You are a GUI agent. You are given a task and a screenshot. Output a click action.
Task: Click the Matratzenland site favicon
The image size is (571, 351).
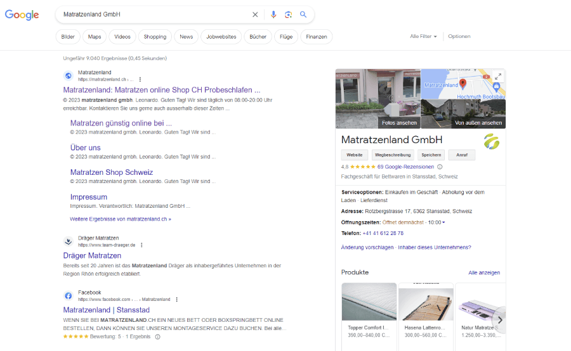69,75
